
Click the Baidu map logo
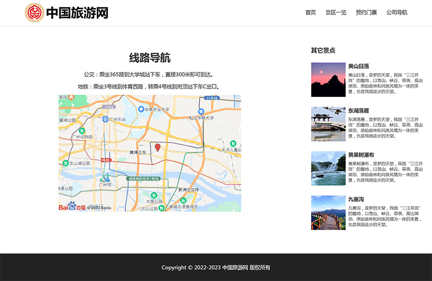click(x=72, y=207)
